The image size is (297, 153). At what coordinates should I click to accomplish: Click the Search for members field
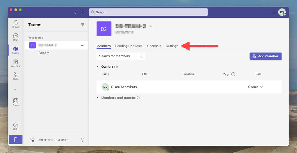121,56
